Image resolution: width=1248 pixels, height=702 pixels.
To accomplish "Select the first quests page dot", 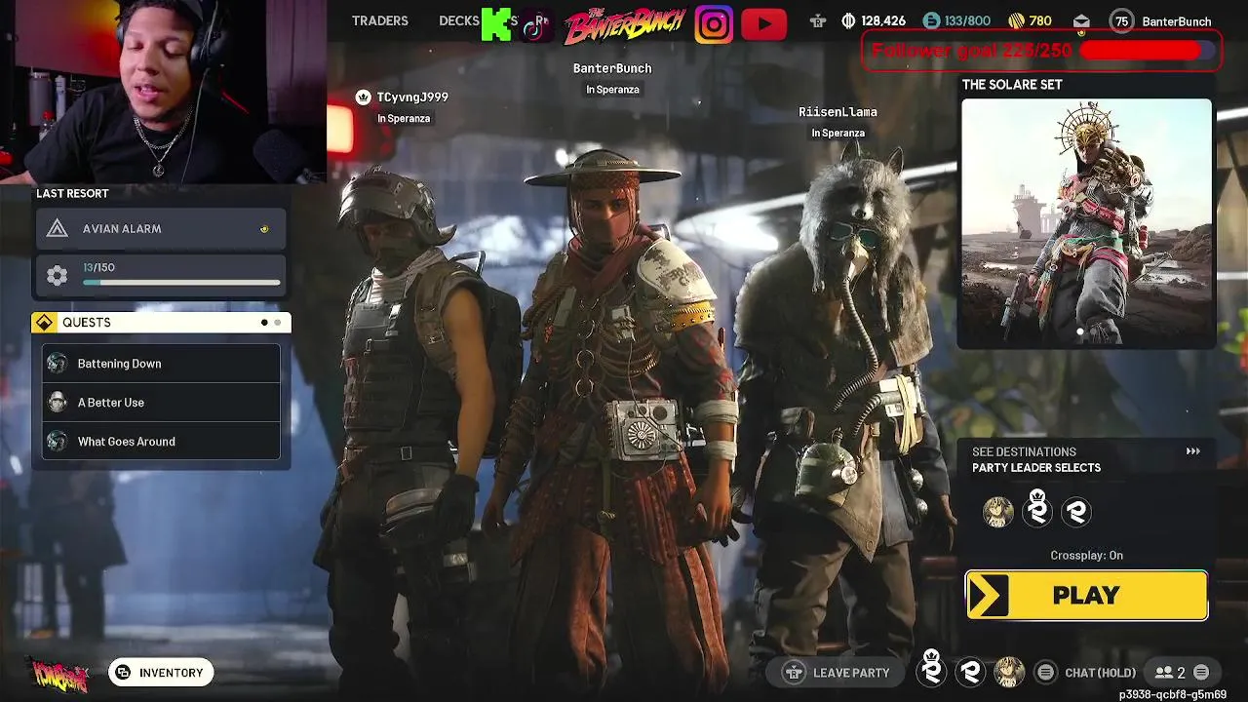I will pos(264,323).
